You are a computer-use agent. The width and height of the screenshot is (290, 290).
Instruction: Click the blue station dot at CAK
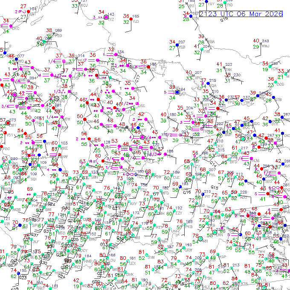[x=179, y=187]
